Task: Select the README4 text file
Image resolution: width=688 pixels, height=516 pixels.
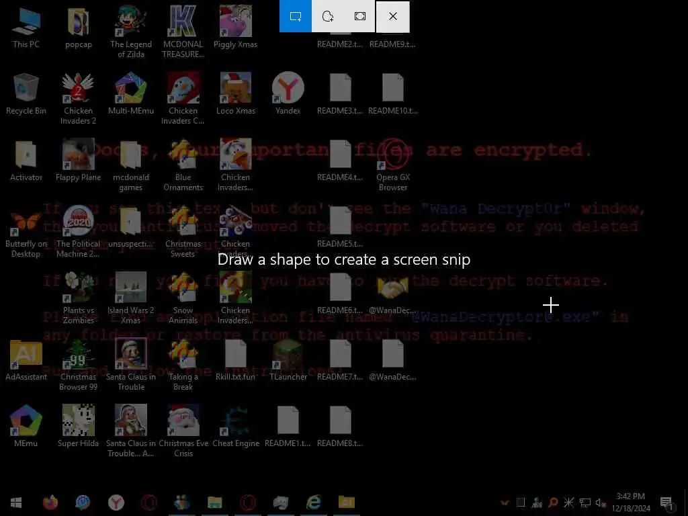Action: (x=340, y=161)
